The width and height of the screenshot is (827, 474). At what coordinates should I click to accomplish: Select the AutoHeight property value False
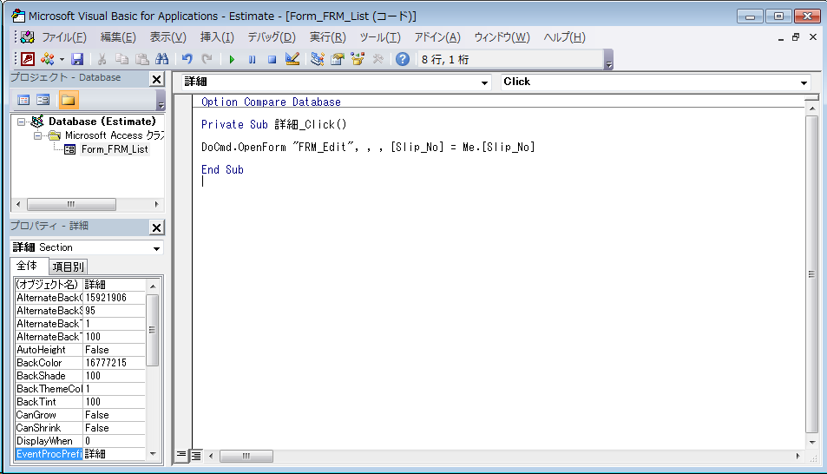click(114, 350)
